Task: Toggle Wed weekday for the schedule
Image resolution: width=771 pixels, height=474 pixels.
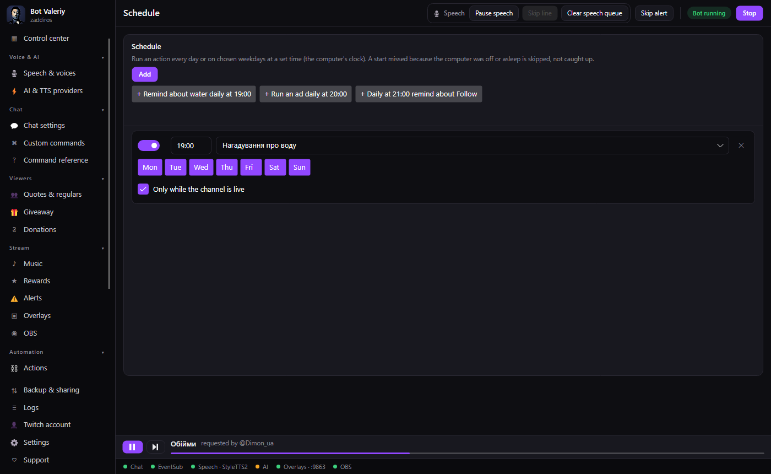Action: pos(201,168)
